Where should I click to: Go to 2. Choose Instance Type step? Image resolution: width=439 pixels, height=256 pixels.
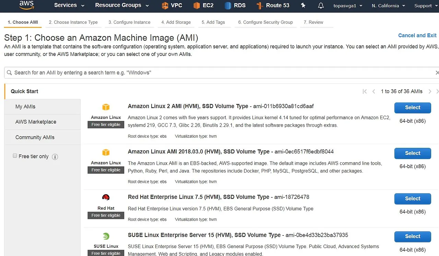[73, 22]
